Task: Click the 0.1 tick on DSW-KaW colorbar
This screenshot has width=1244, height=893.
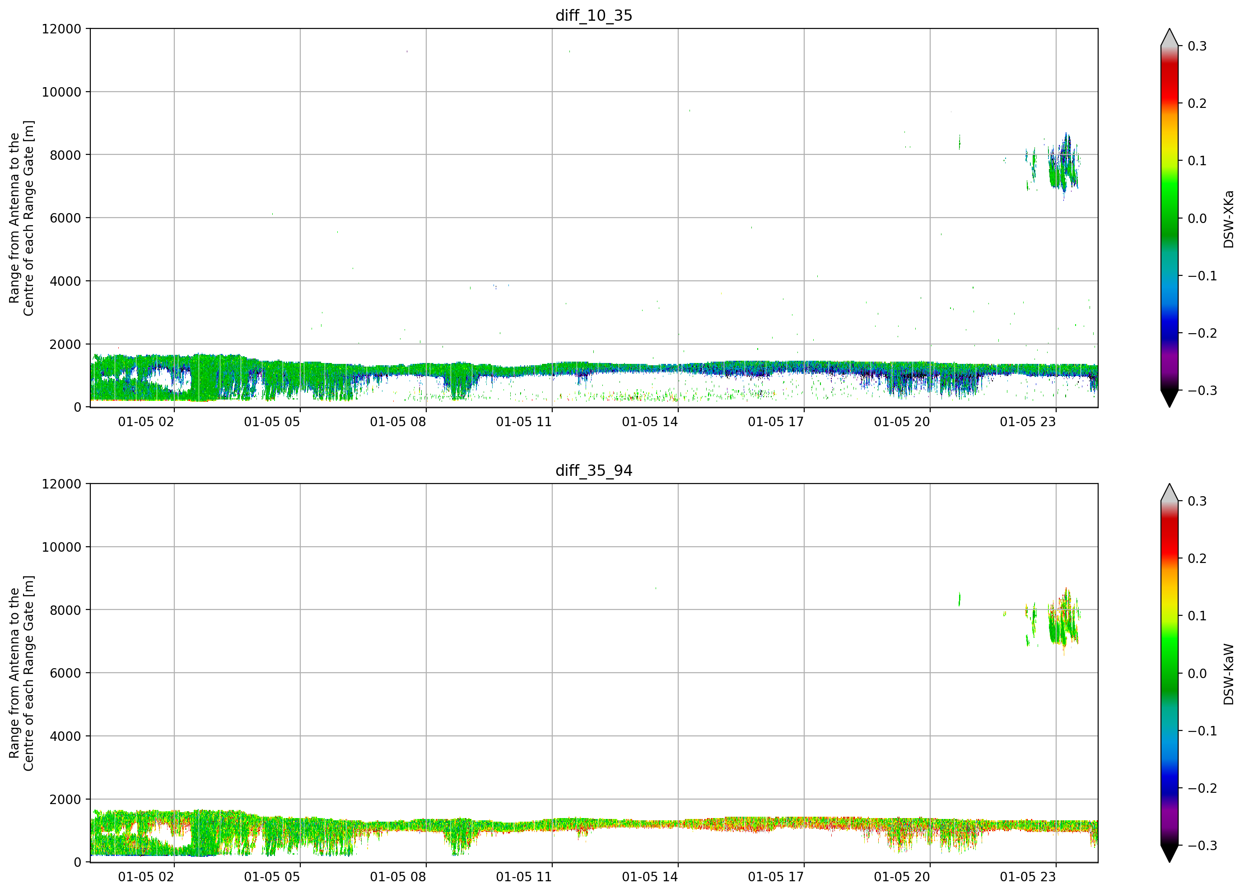Action: pos(1197,616)
